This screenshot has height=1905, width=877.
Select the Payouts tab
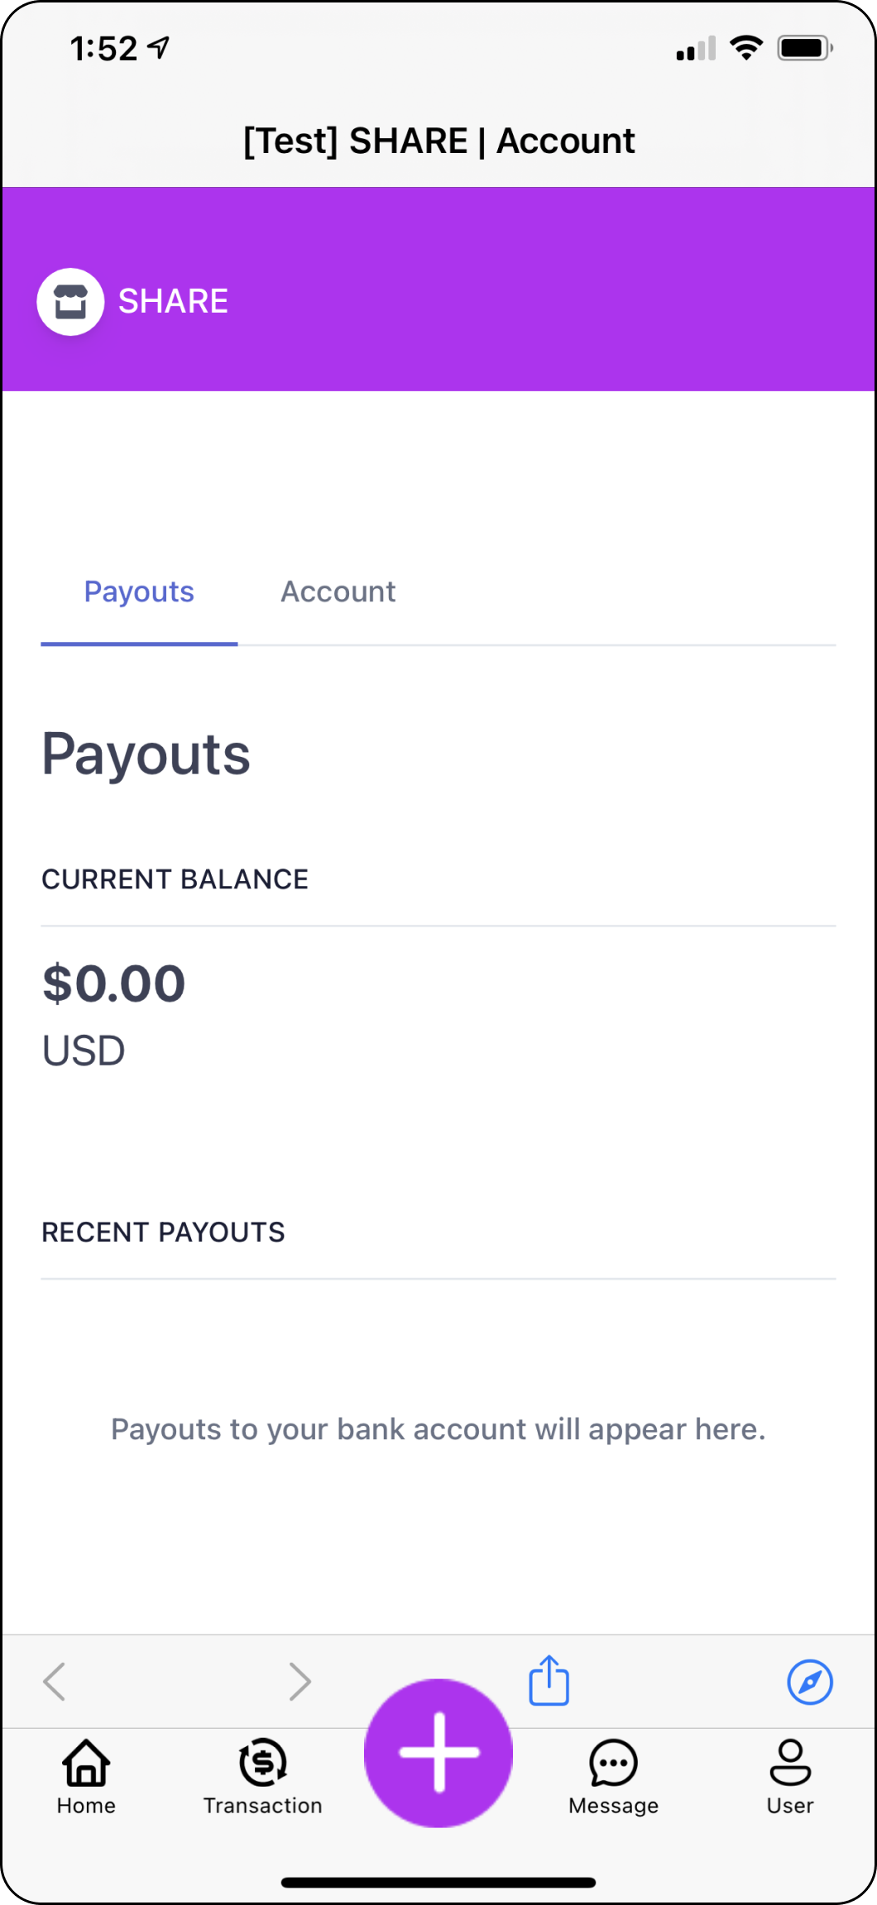pos(139,591)
